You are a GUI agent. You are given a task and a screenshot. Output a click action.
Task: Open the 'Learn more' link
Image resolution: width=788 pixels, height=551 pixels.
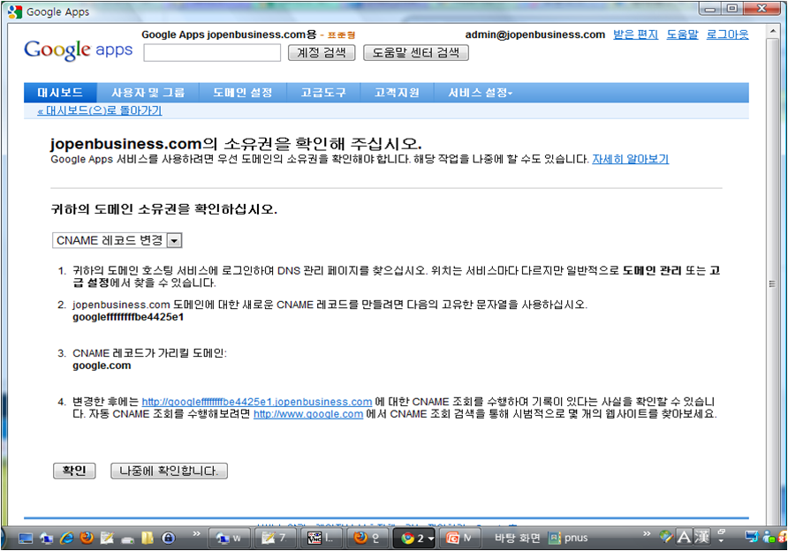pos(630,159)
